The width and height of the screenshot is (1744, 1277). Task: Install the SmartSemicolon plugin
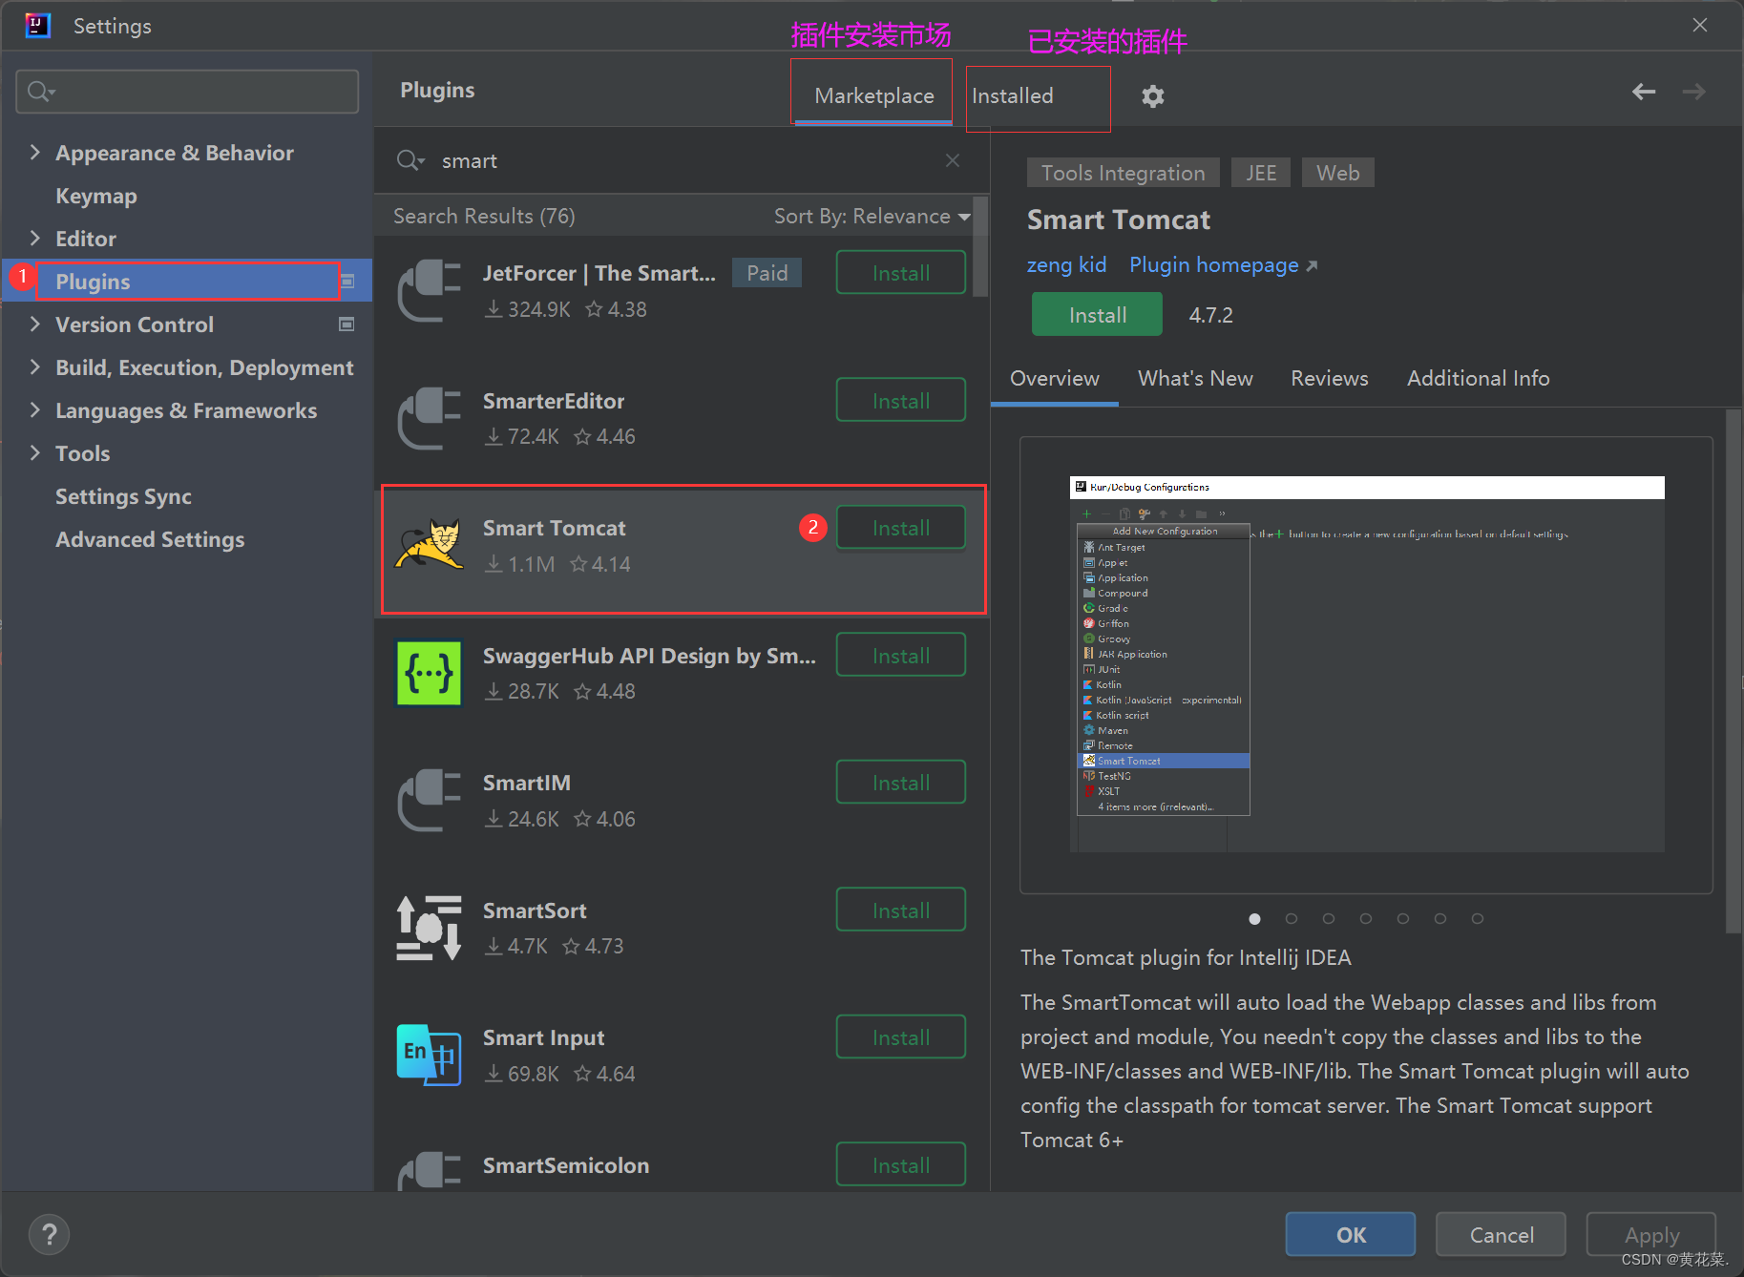[x=901, y=1165]
